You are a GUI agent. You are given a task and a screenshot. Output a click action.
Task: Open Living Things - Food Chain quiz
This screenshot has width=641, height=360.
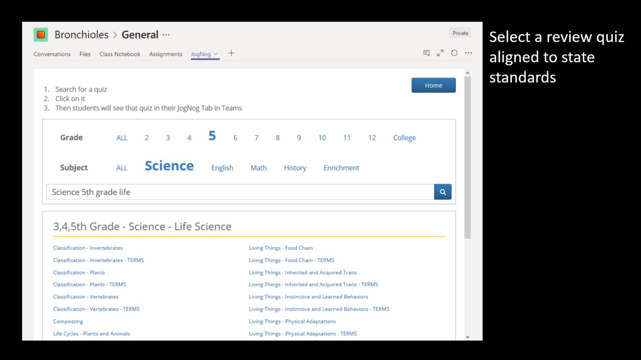point(281,248)
